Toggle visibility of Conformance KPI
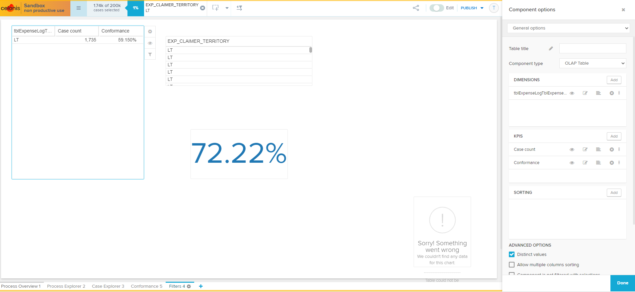The width and height of the screenshot is (635, 292). (x=572, y=163)
